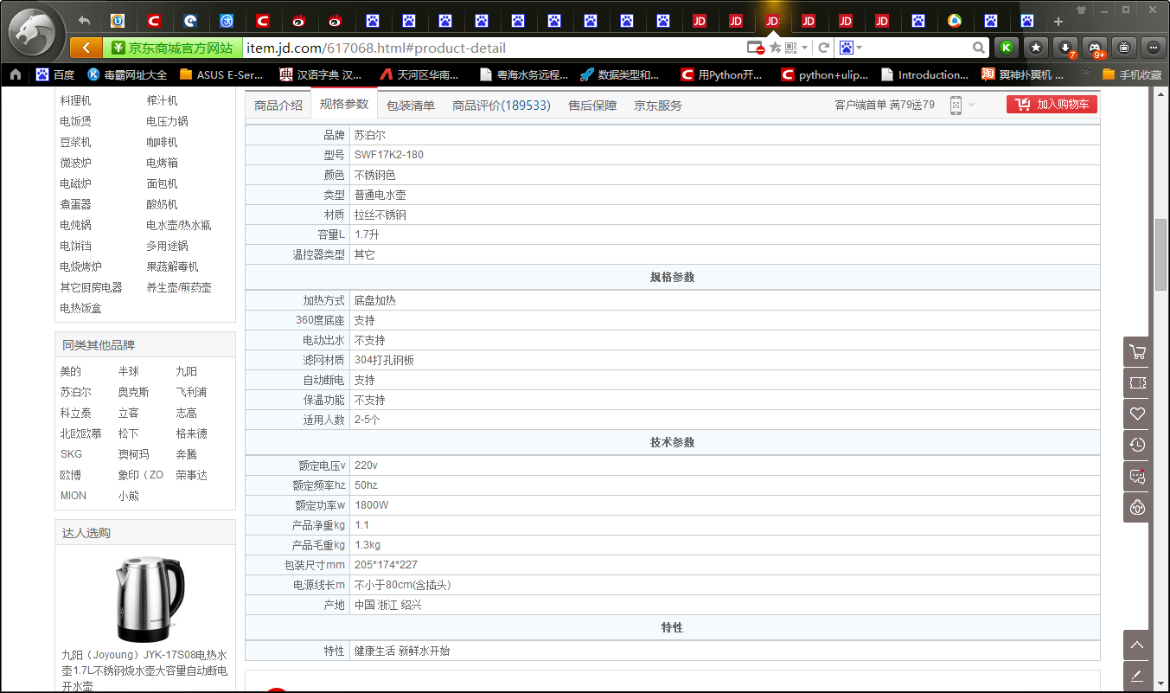Click the heart favorites icon on right sidebar
The image size is (1170, 693).
tap(1137, 414)
